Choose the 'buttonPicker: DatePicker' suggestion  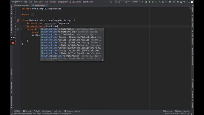pos(72,29)
